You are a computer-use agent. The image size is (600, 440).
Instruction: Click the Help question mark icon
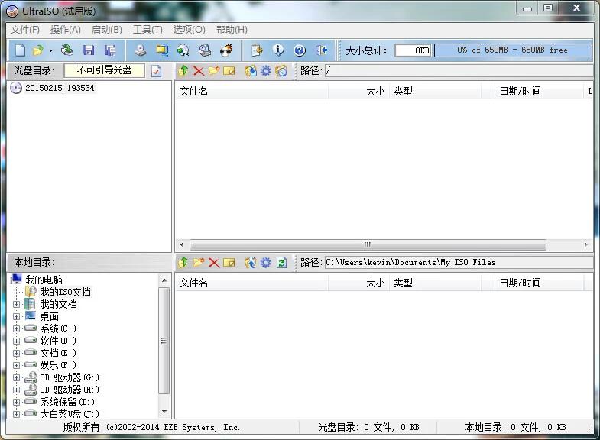click(x=300, y=50)
